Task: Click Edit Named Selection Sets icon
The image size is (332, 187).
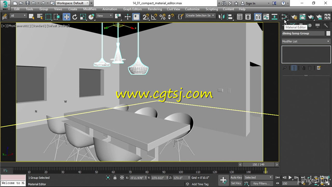Action: tap(180, 17)
